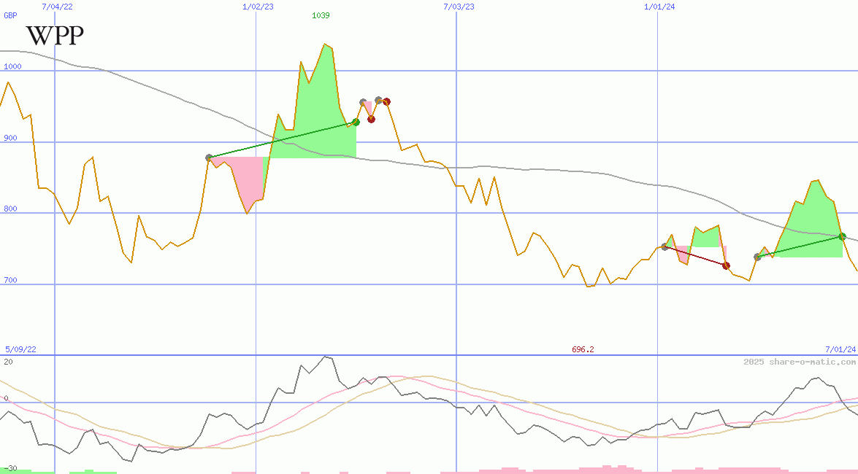Image resolution: width=858 pixels, height=474 pixels.
Task: Click the 5/09/22 start date label
Action: (20, 349)
